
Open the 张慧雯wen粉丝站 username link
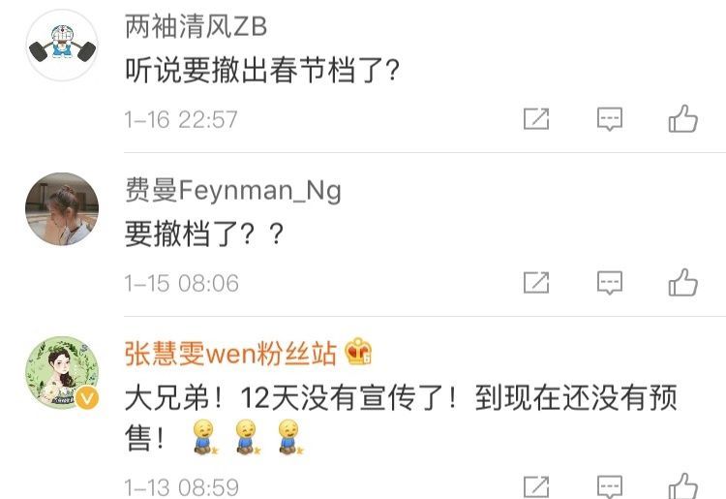[230, 354]
